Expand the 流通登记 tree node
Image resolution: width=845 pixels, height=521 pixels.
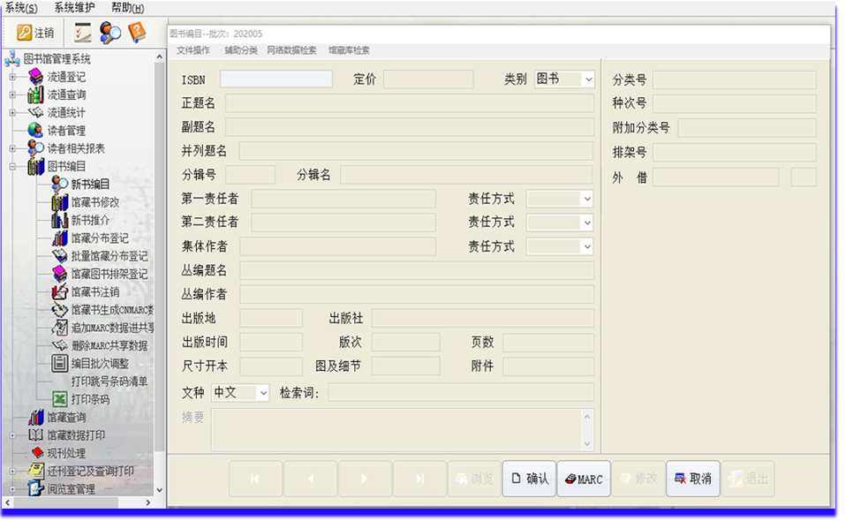(x=12, y=77)
